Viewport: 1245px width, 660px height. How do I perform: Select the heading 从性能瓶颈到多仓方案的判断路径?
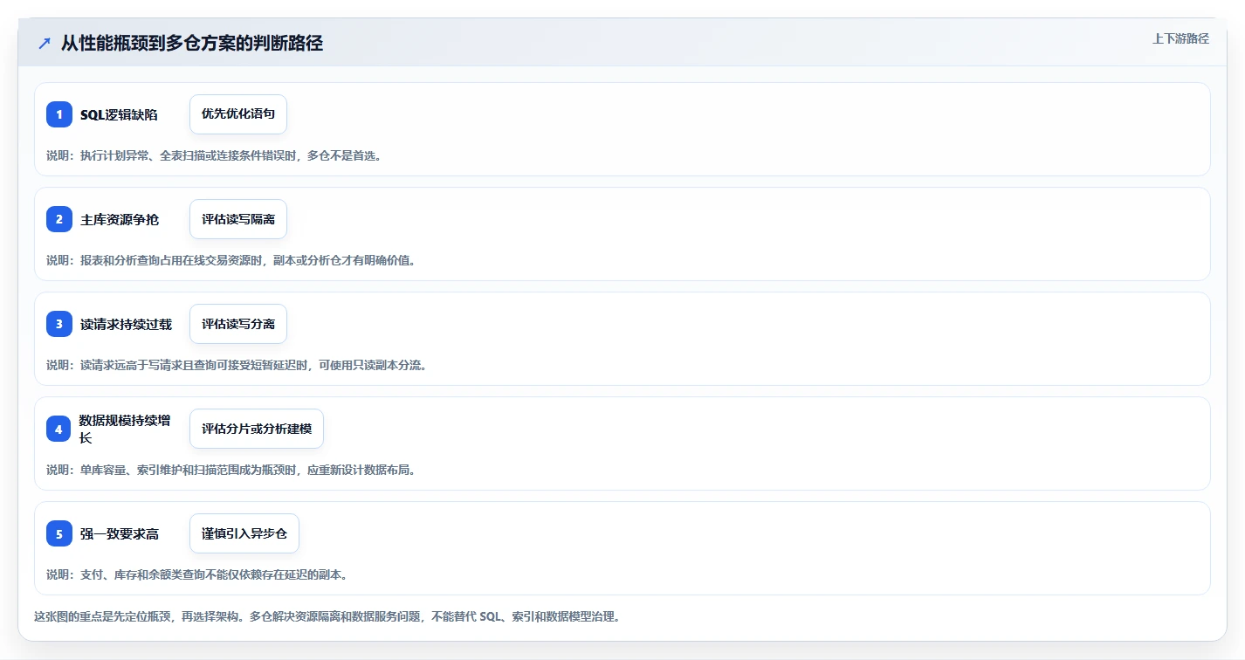click(192, 43)
